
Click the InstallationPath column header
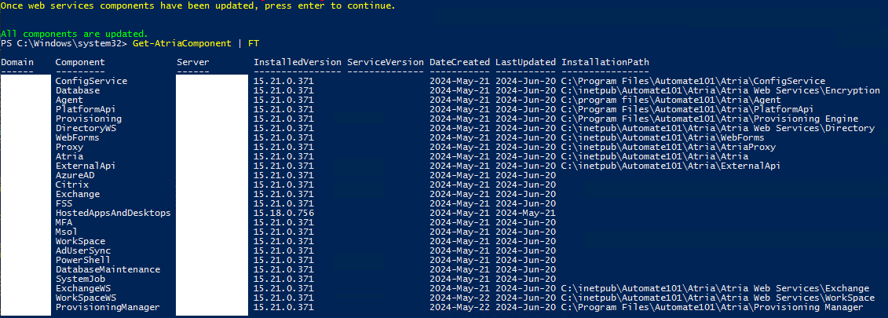tap(605, 62)
